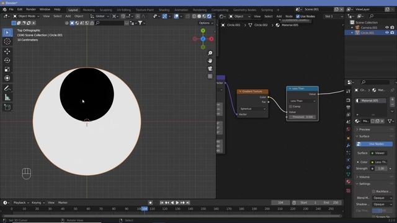The height and width of the screenshot is (223, 397).
Task: Open the Slot 1 material slot dropdown
Action: click(x=334, y=17)
